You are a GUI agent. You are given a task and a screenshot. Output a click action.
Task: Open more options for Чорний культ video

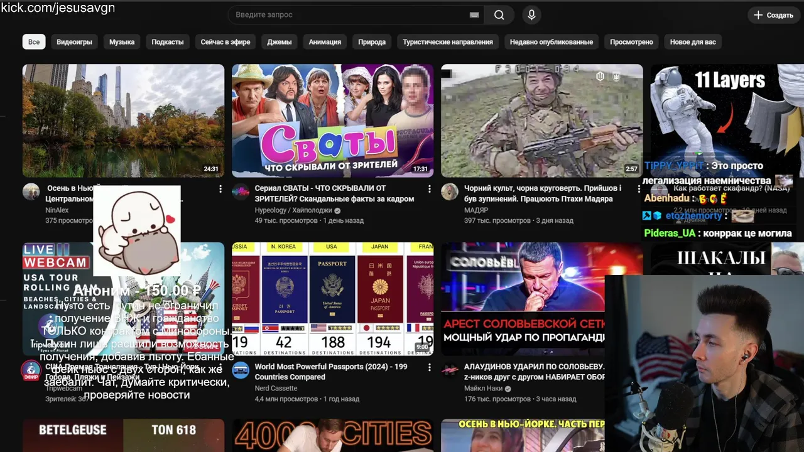pos(639,189)
